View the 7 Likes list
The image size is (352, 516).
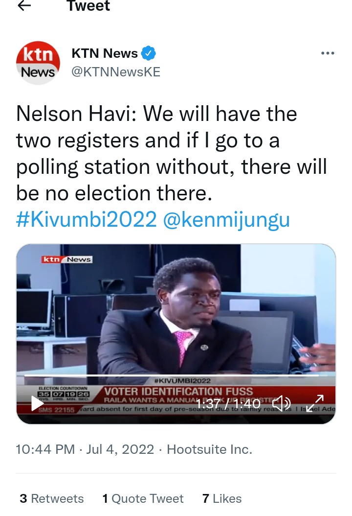[222, 498]
